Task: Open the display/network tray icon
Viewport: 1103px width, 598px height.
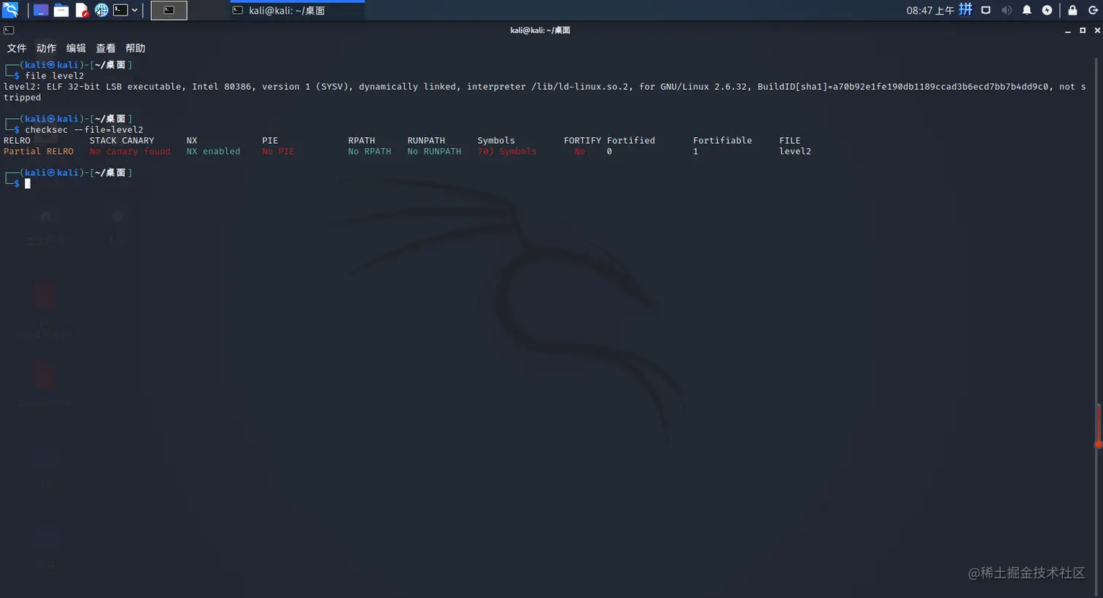Action: pyautogui.click(x=986, y=10)
